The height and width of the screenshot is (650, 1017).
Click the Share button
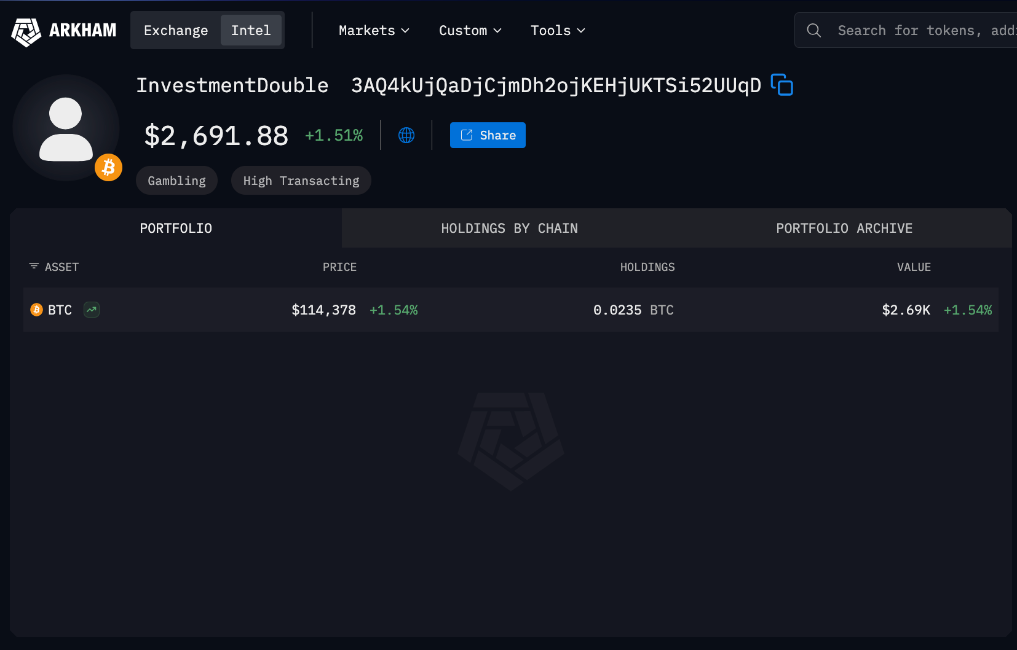(488, 135)
